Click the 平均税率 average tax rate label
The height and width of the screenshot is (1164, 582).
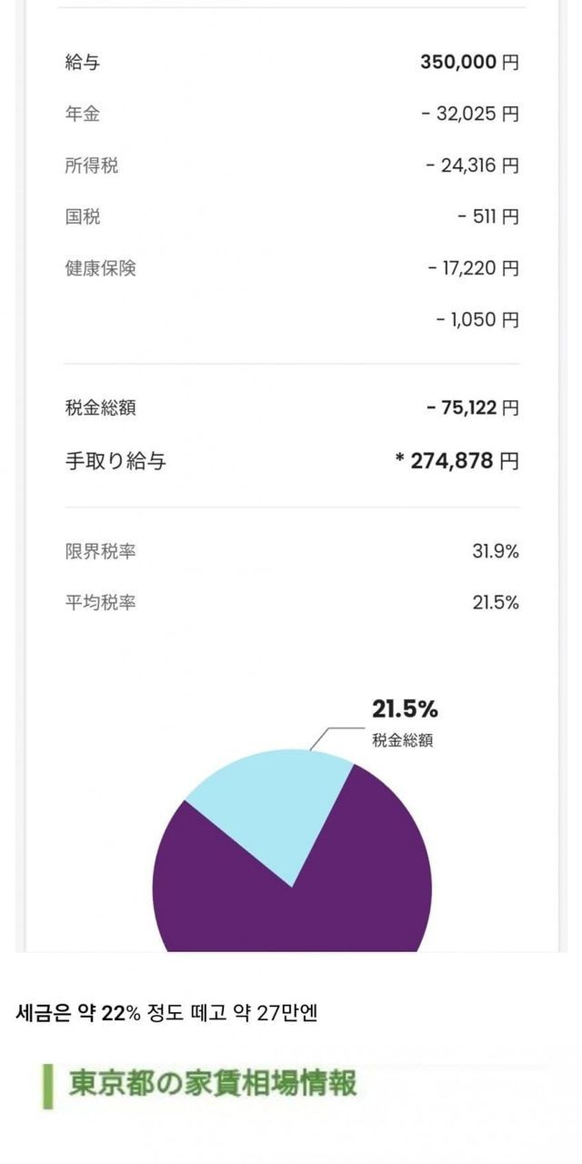pos(101,602)
